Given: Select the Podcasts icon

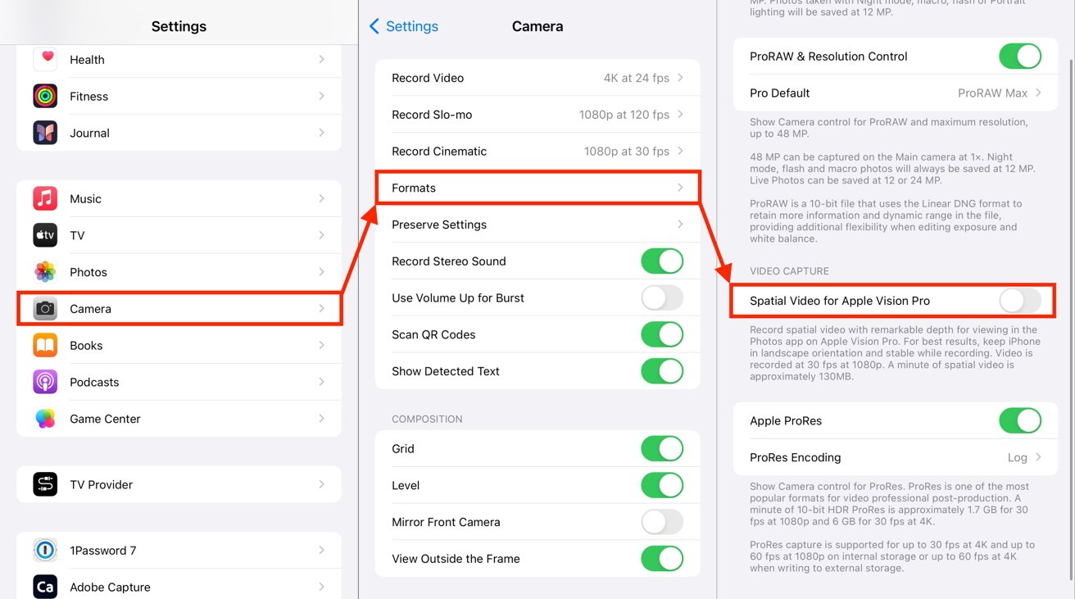Looking at the screenshot, I should [45, 382].
